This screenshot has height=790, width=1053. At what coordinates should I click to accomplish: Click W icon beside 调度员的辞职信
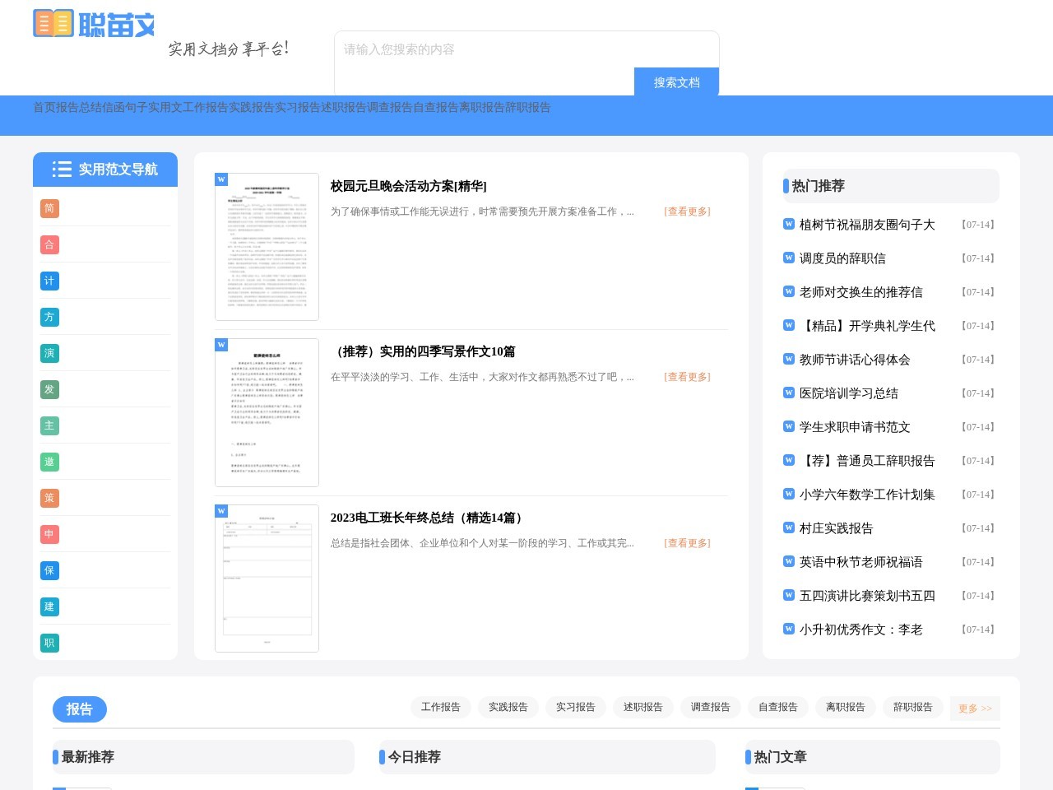pos(789,258)
